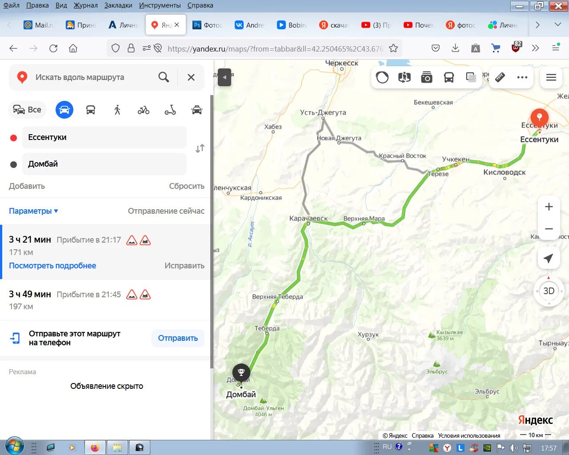
Task: Open the Закладки menu
Action: (118, 5)
